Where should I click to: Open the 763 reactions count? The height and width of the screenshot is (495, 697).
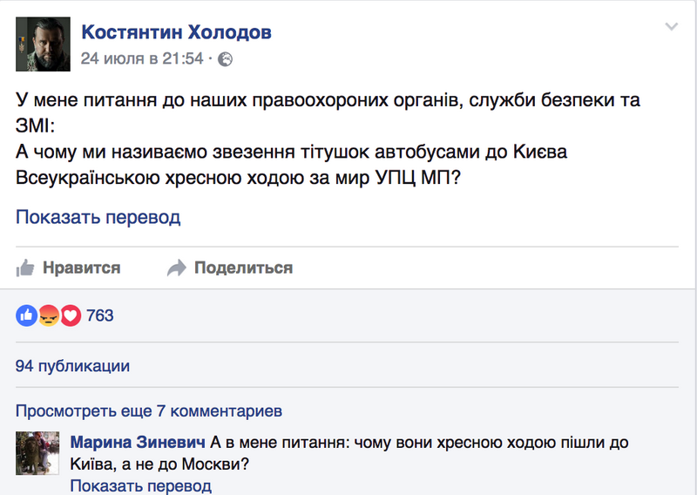point(100,315)
